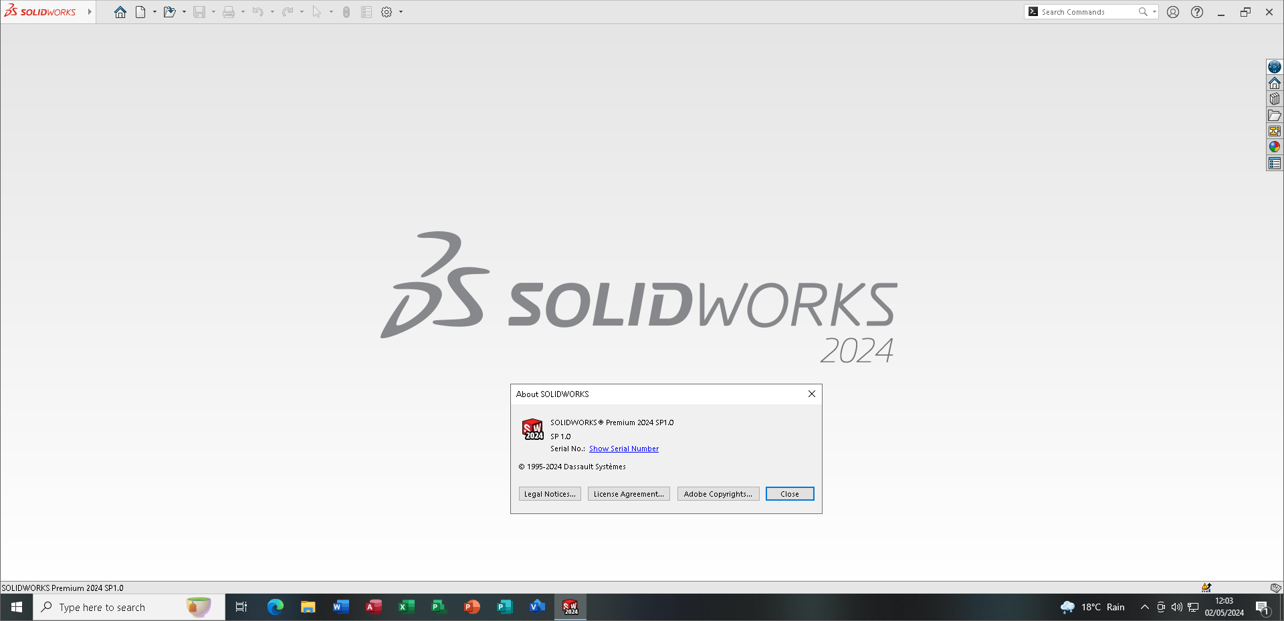The height and width of the screenshot is (621, 1284).
Task: Click the Print icon
Action: (229, 12)
